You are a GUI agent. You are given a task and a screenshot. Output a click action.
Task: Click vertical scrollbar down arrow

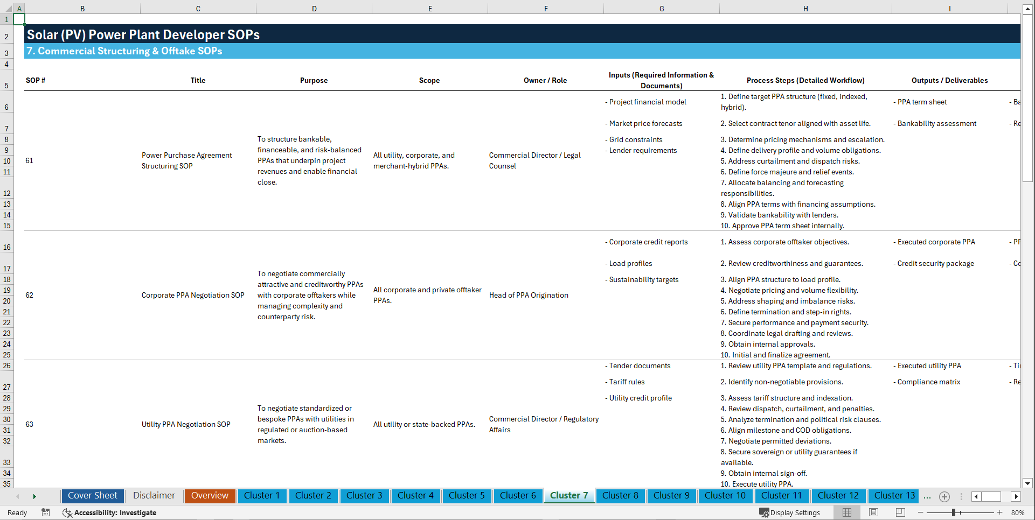coord(1029,483)
